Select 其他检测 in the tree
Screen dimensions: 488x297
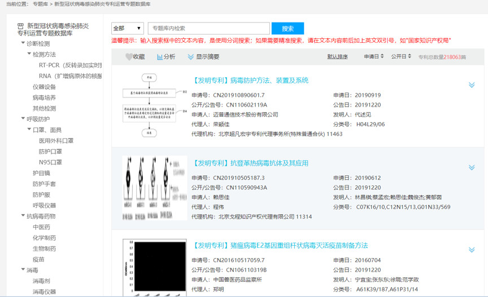(44, 108)
